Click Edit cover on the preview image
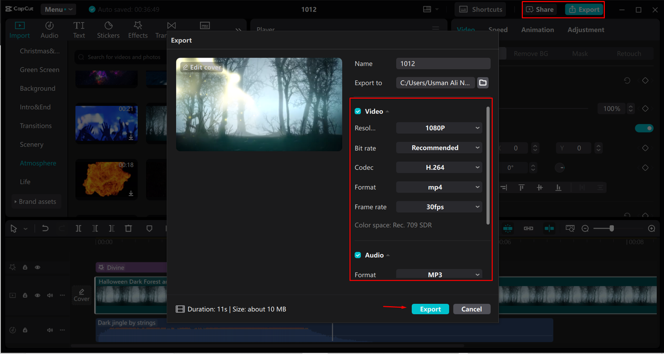This screenshot has height=354, width=664. pyautogui.click(x=201, y=67)
